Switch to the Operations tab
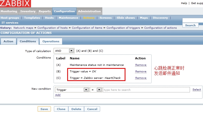Image resolution: width=203 pixels, height=113 pixels. click(51, 41)
